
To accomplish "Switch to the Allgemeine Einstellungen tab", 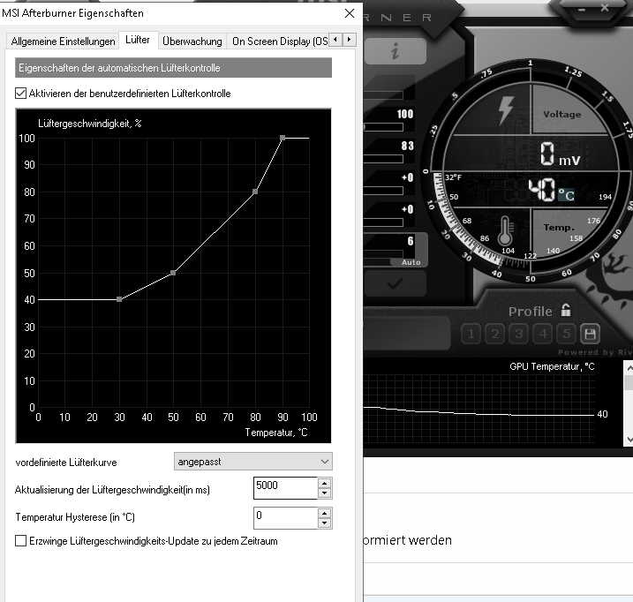I will [63, 41].
